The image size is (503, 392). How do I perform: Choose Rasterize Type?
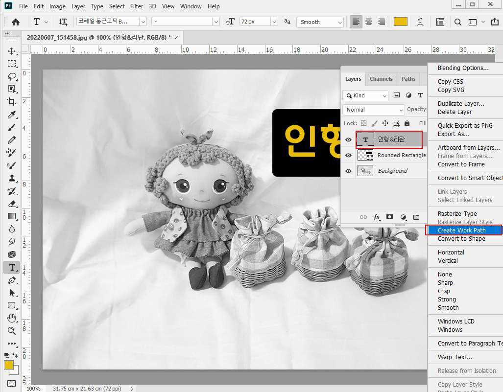pos(457,214)
